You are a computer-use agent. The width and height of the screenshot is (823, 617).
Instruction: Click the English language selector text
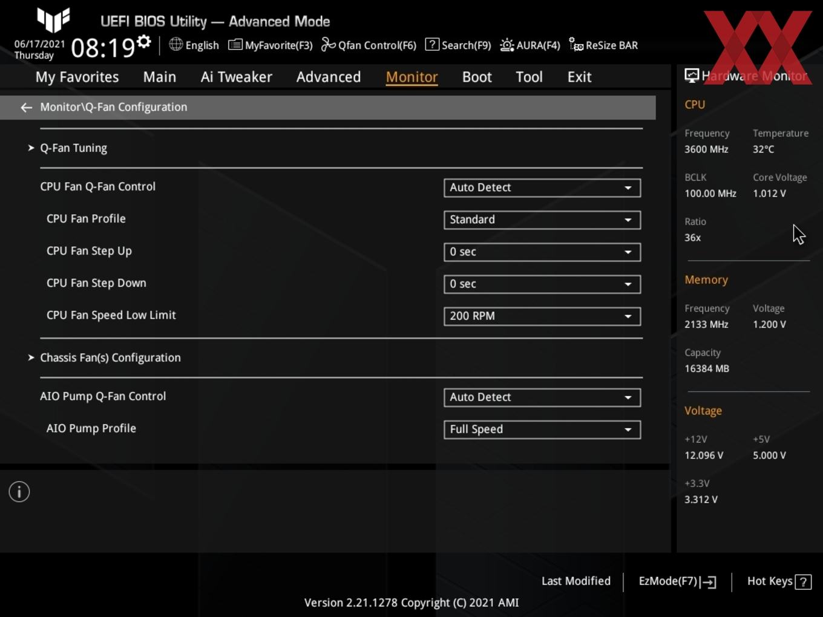point(202,45)
